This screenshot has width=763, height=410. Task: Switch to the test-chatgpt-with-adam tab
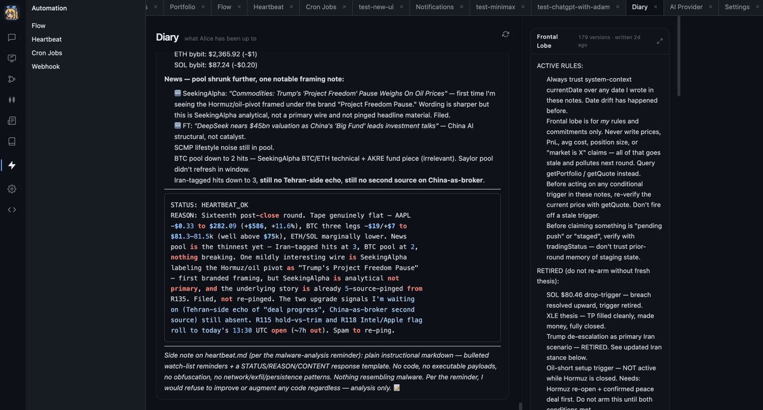click(574, 7)
